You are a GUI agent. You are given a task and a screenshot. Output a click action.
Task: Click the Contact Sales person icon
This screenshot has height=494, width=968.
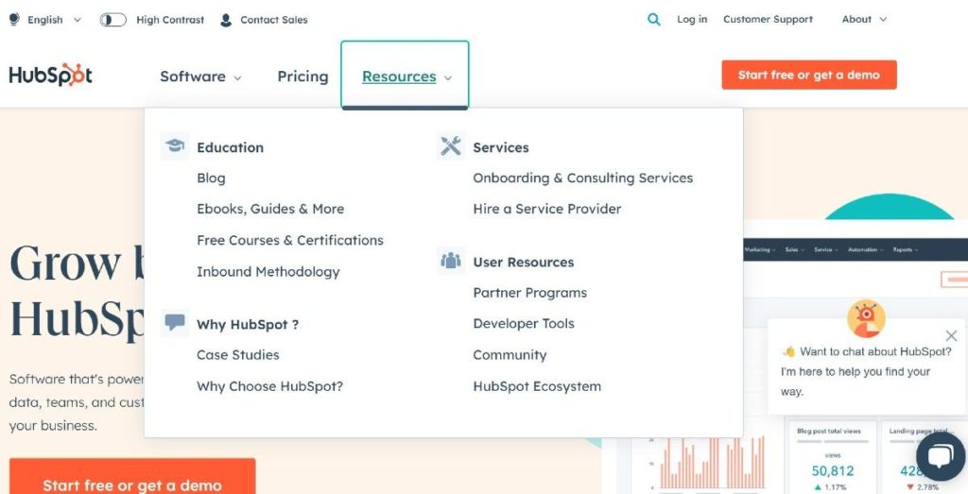(226, 20)
